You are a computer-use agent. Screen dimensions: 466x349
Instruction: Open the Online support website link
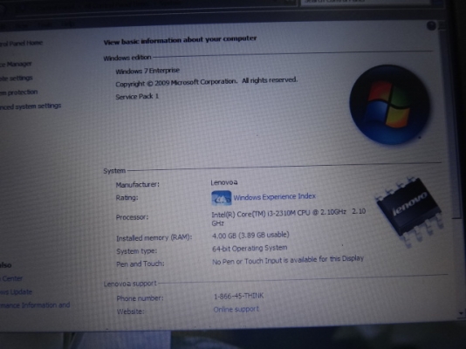point(236,309)
